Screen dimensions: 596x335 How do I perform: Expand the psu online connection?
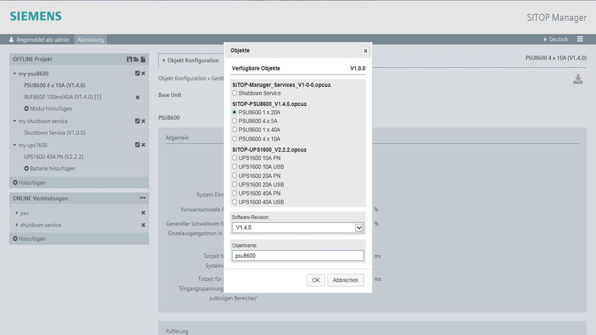pos(17,213)
